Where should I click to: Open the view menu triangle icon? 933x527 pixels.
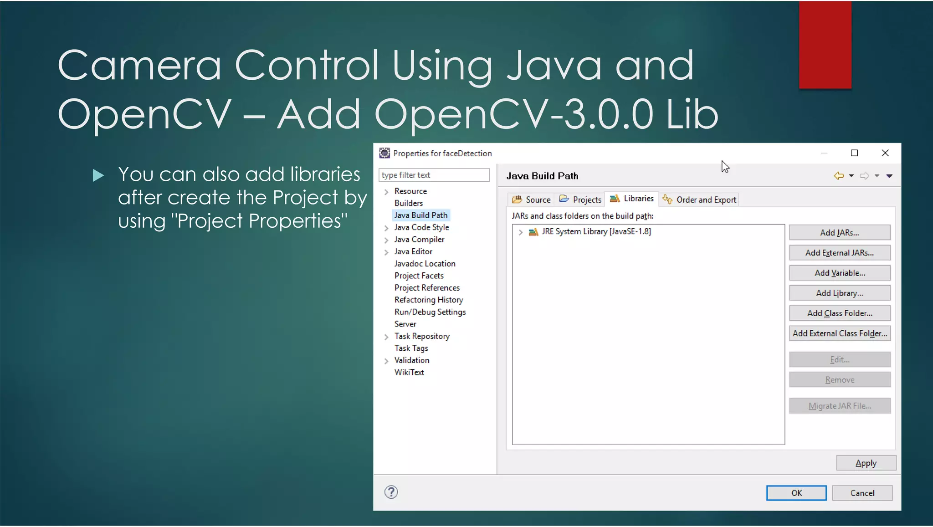889,176
